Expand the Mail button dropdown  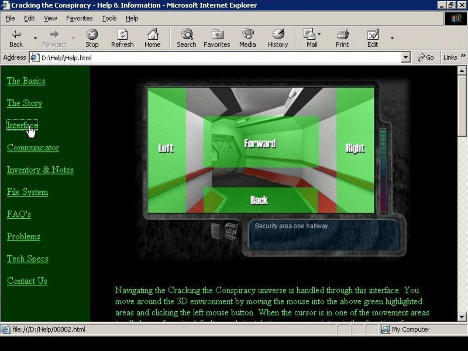(319, 34)
